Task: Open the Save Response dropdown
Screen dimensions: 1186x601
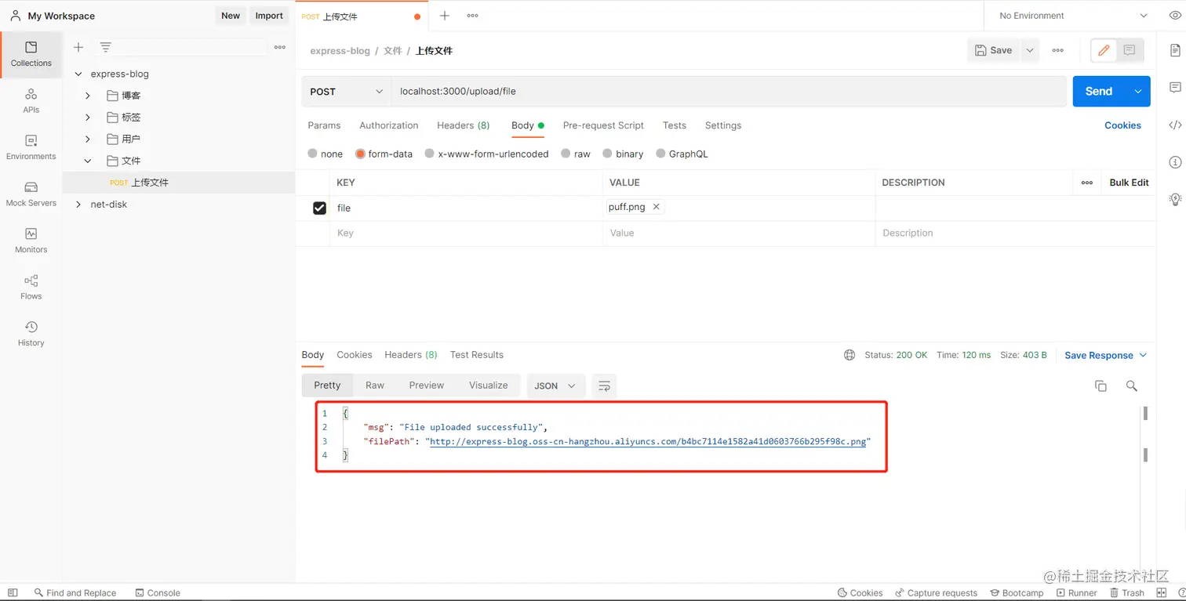Action: [x=1105, y=355]
